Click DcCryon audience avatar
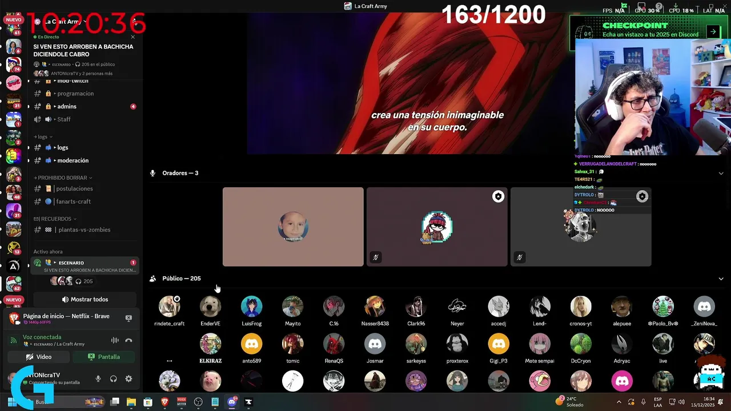Image resolution: width=731 pixels, height=411 pixels. [581, 344]
